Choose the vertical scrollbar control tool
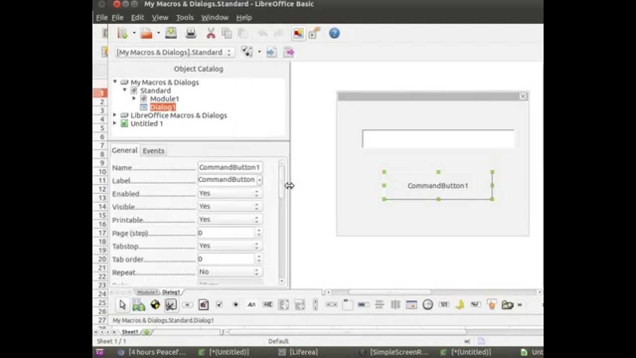 [315, 305]
